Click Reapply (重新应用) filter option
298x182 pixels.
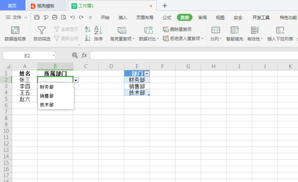[x=66, y=39]
